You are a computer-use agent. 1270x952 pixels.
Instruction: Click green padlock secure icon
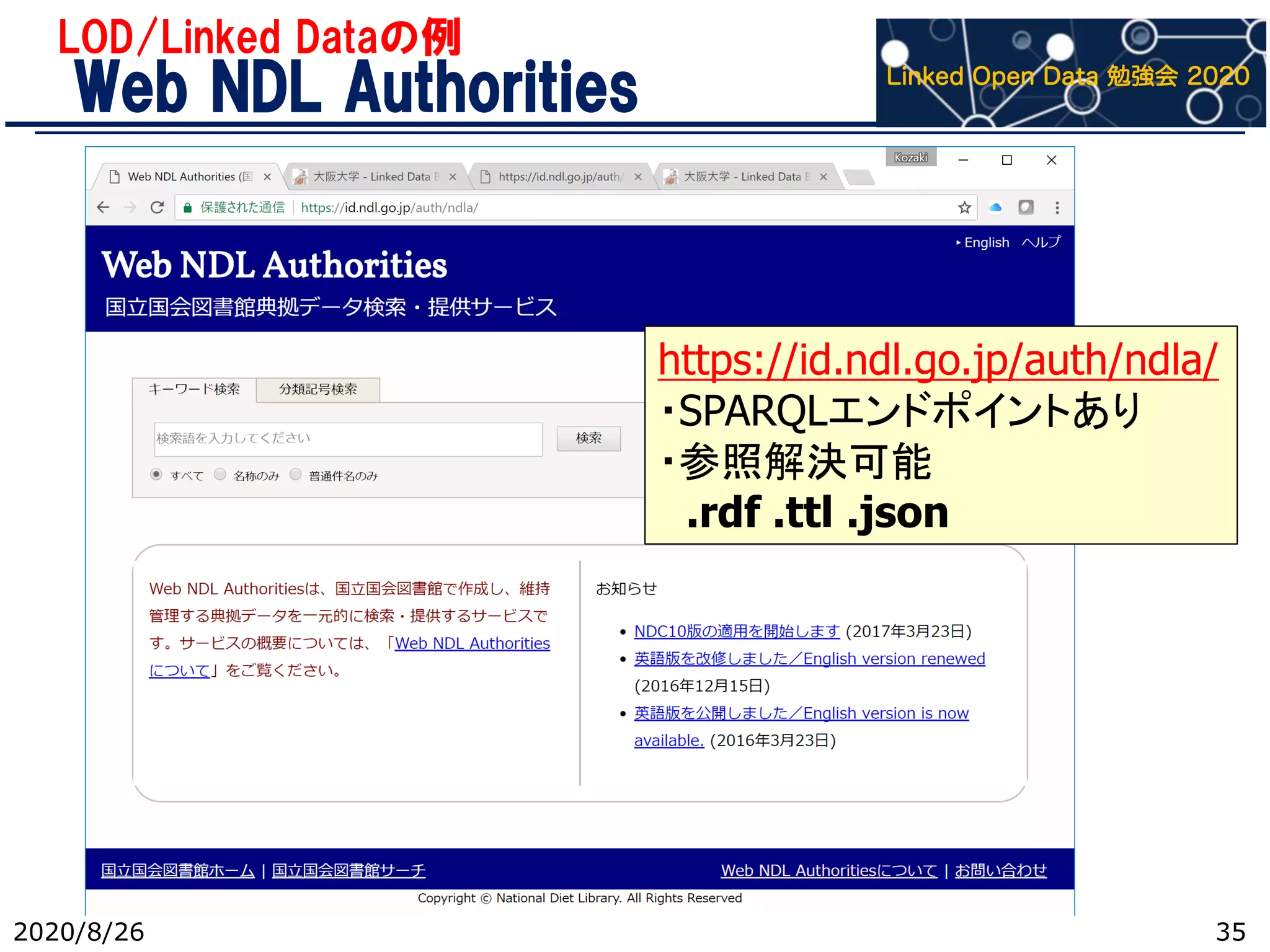click(x=187, y=208)
